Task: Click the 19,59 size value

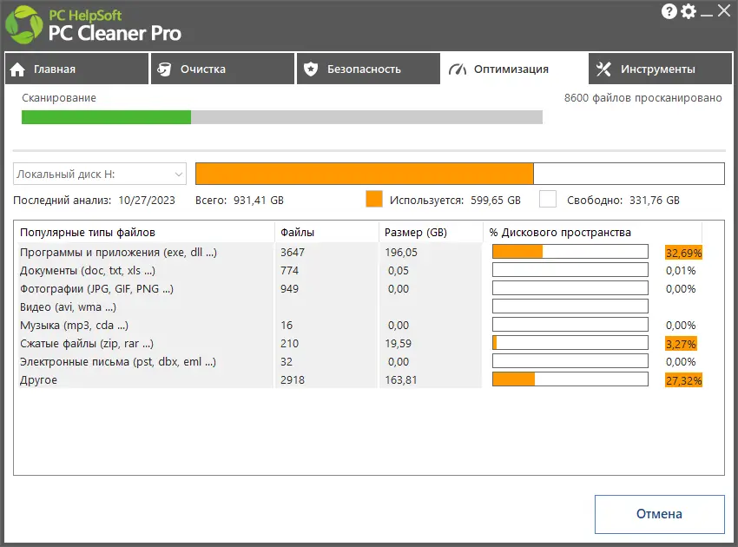Action: pos(399,344)
